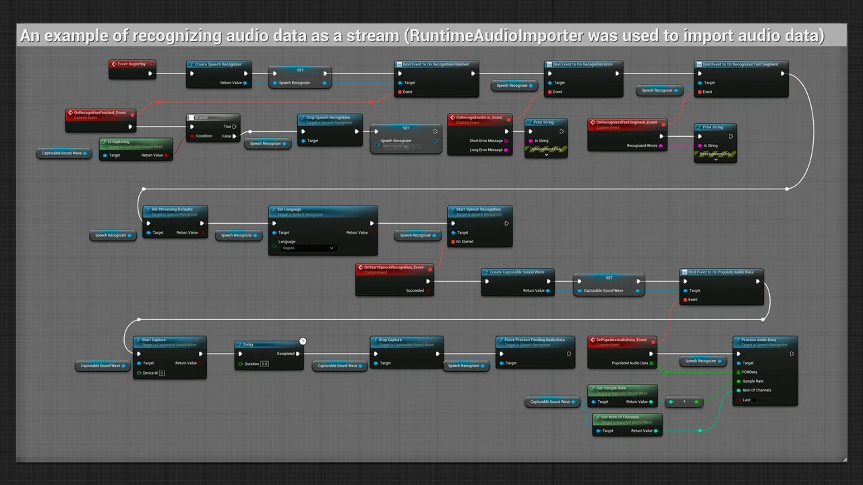Click the Is Capturing function icon
Viewport: 863px width, 485px height.
point(105,142)
